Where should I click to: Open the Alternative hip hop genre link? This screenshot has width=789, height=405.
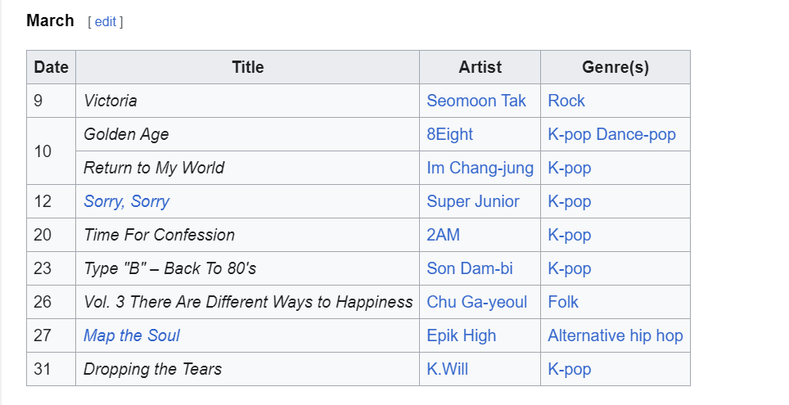[615, 335]
